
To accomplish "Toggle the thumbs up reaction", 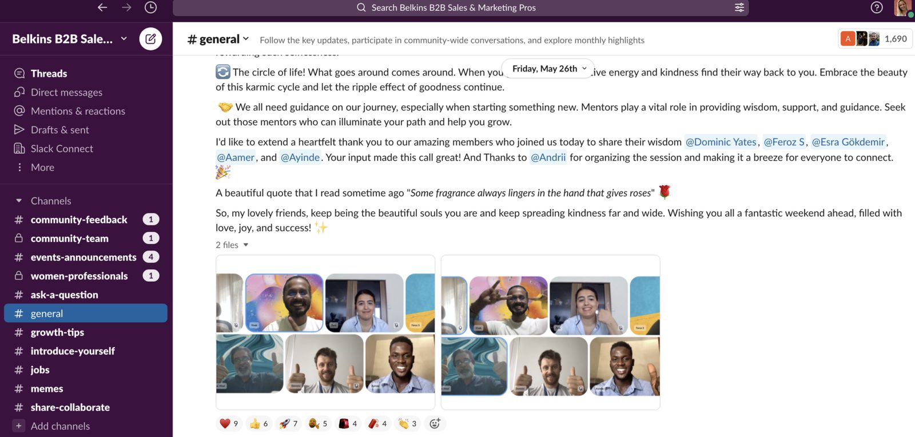I will (x=258, y=423).
